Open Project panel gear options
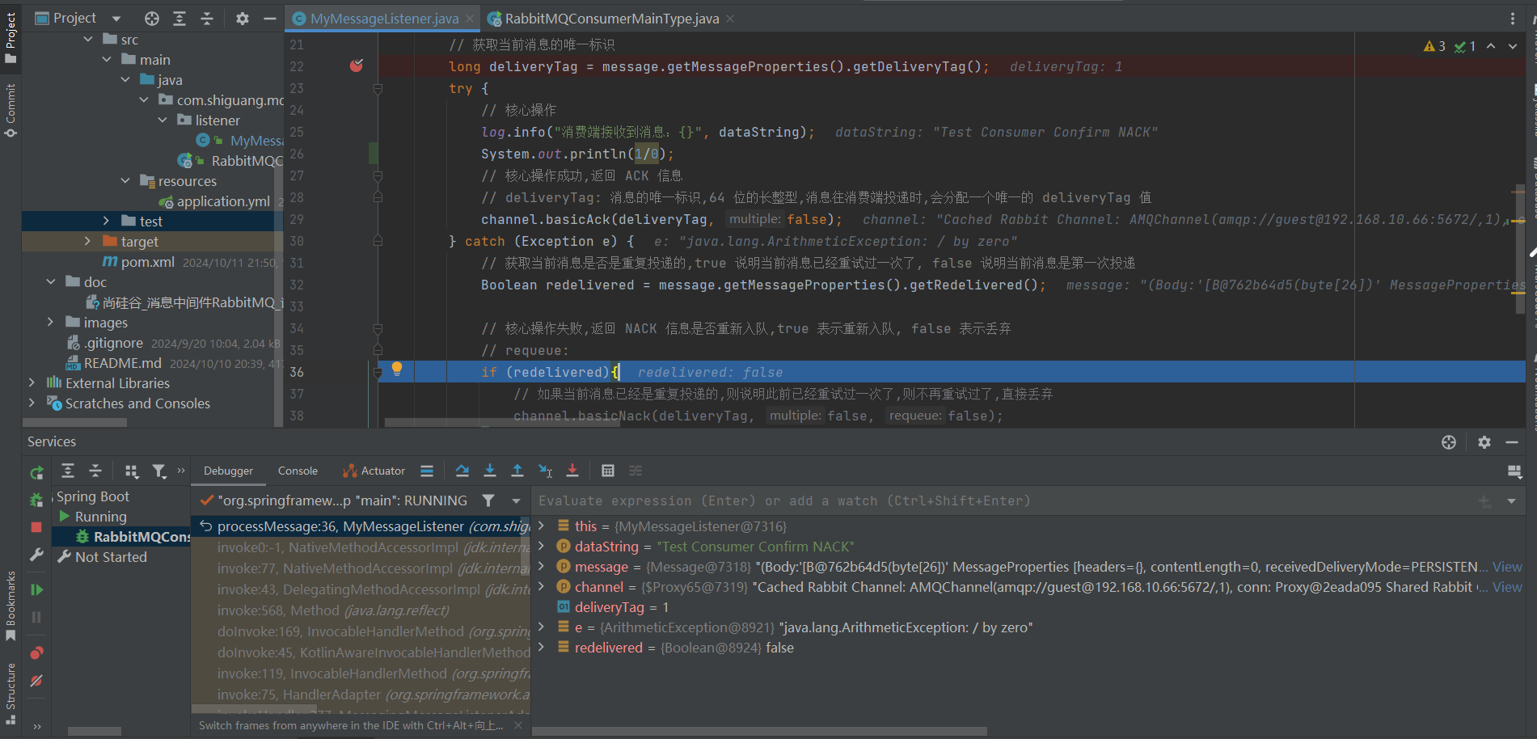This screenshot has height=739, width=1537. point(243,18)
